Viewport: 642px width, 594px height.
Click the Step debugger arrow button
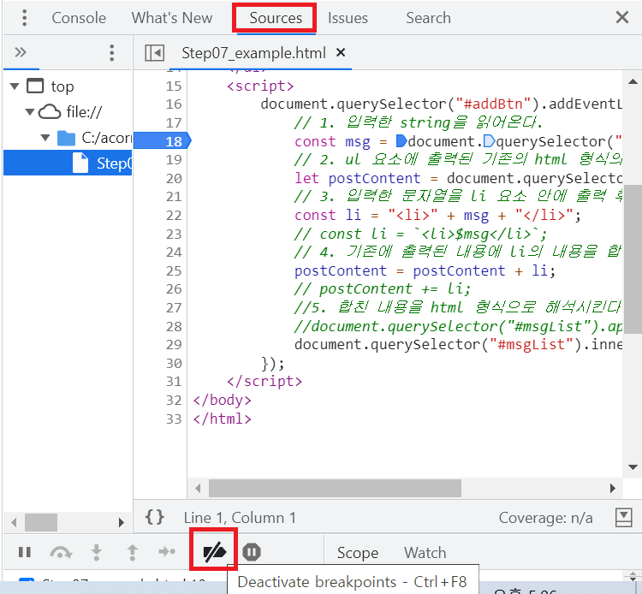pos(167,552)
